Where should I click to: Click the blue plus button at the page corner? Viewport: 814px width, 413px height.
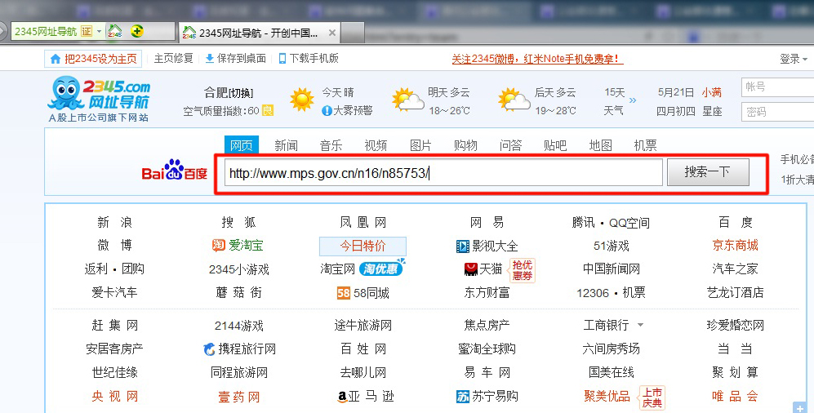(x=799, y=408)
